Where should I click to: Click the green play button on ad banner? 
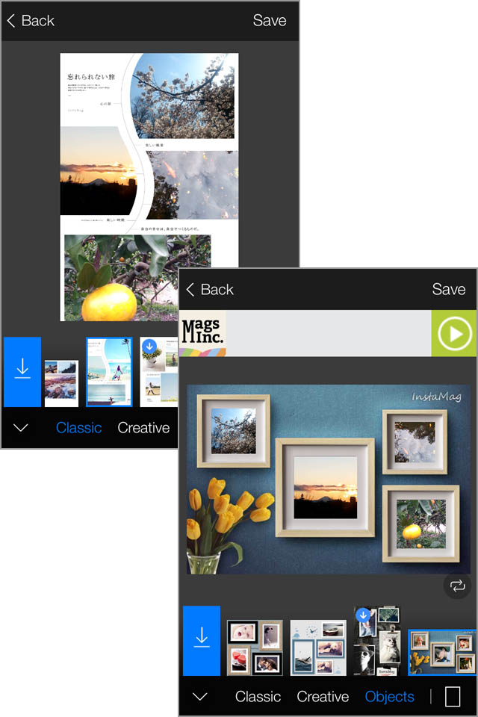click(x=454, y=333)
